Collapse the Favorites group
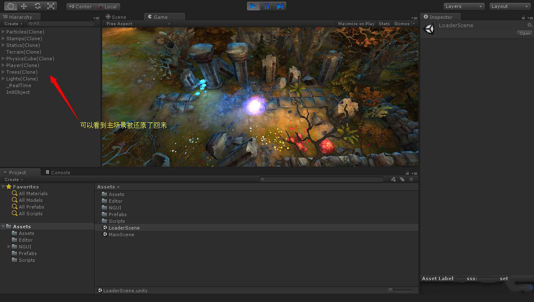534x302 pixels. [x=3, y=187]
